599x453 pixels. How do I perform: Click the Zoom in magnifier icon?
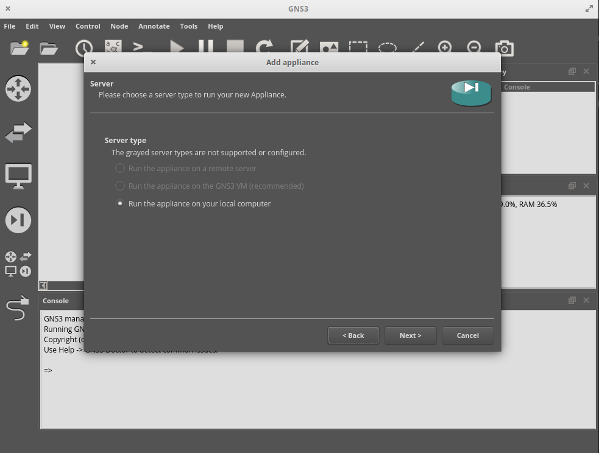pyautogui.click(x=445, y=46)
